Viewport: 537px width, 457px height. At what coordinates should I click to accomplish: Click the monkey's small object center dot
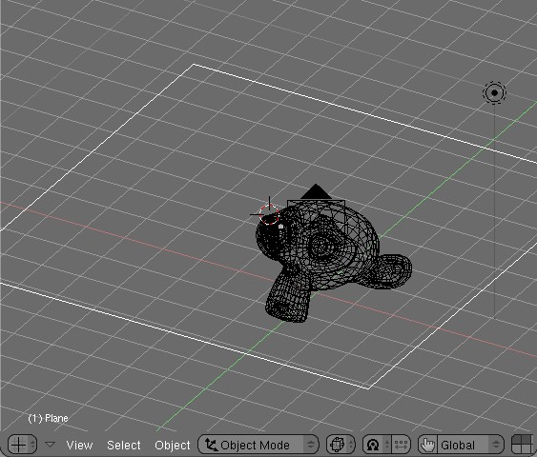(x=281, y=227)
